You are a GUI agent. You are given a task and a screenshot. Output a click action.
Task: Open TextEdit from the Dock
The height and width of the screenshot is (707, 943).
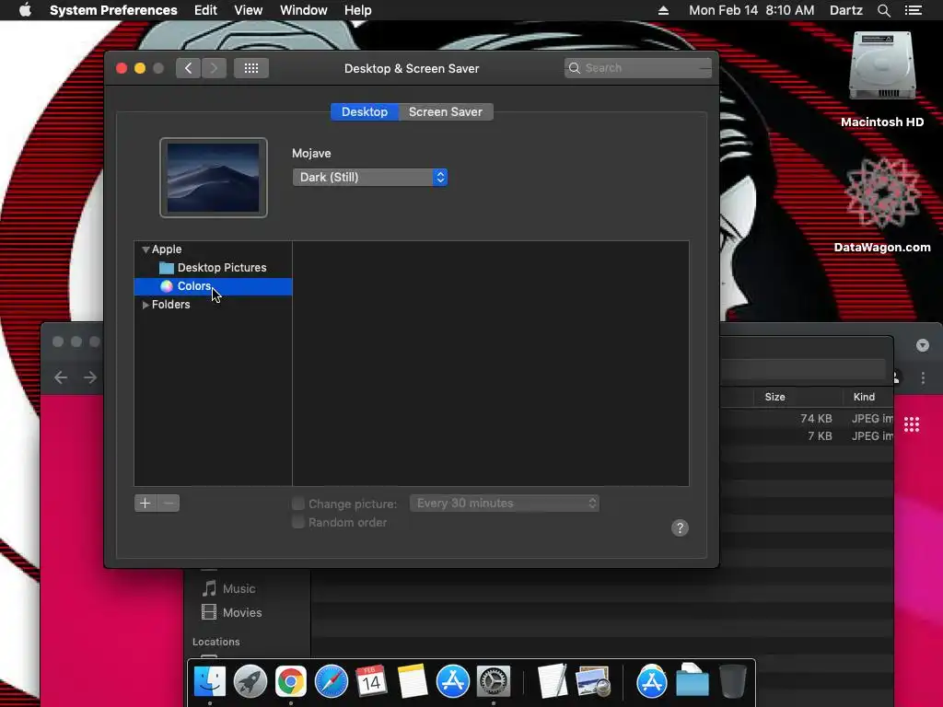553,681
